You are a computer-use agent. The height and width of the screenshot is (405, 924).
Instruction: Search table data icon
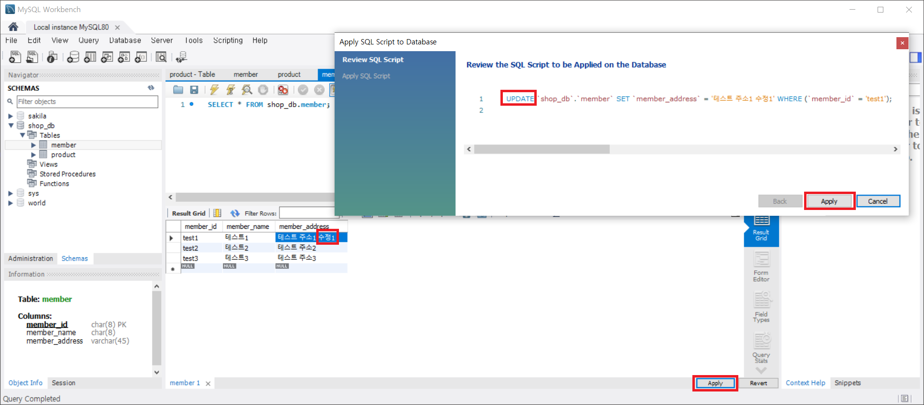pyautogui.click(x=161, y=57)
